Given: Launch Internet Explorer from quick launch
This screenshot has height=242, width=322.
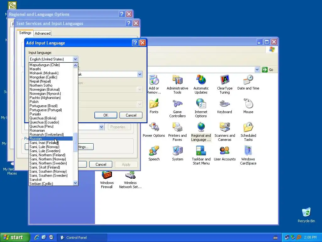Looking at the screenshot, I should click(36, 237).
